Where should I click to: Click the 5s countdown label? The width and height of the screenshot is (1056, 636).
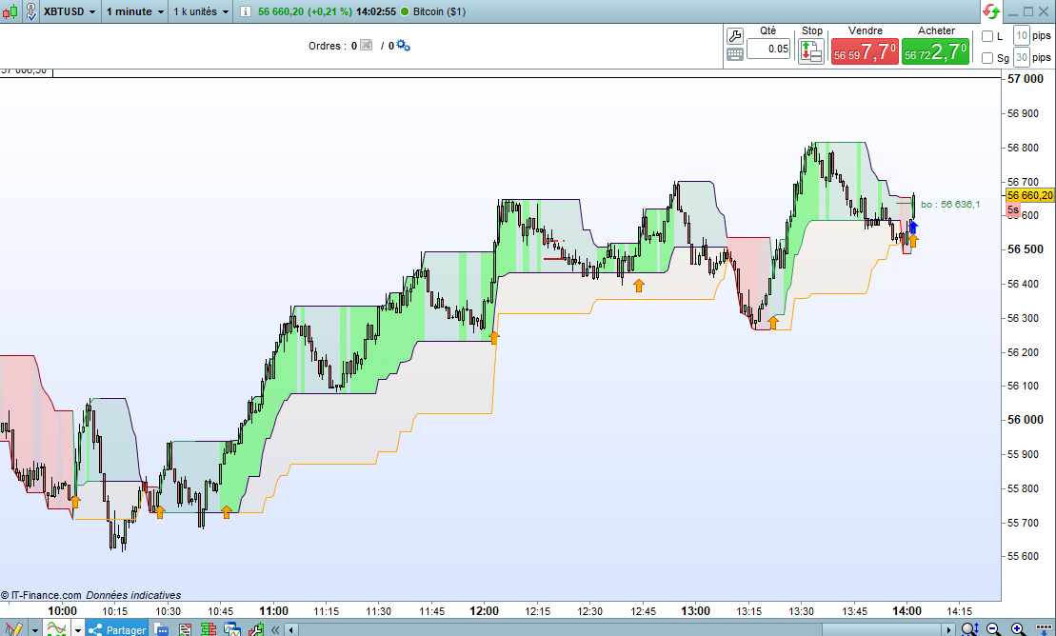(x=1013, y=210)
